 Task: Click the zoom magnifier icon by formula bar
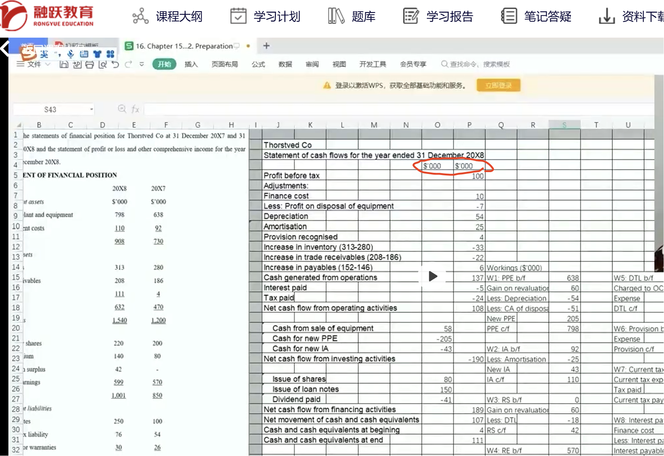122,109
